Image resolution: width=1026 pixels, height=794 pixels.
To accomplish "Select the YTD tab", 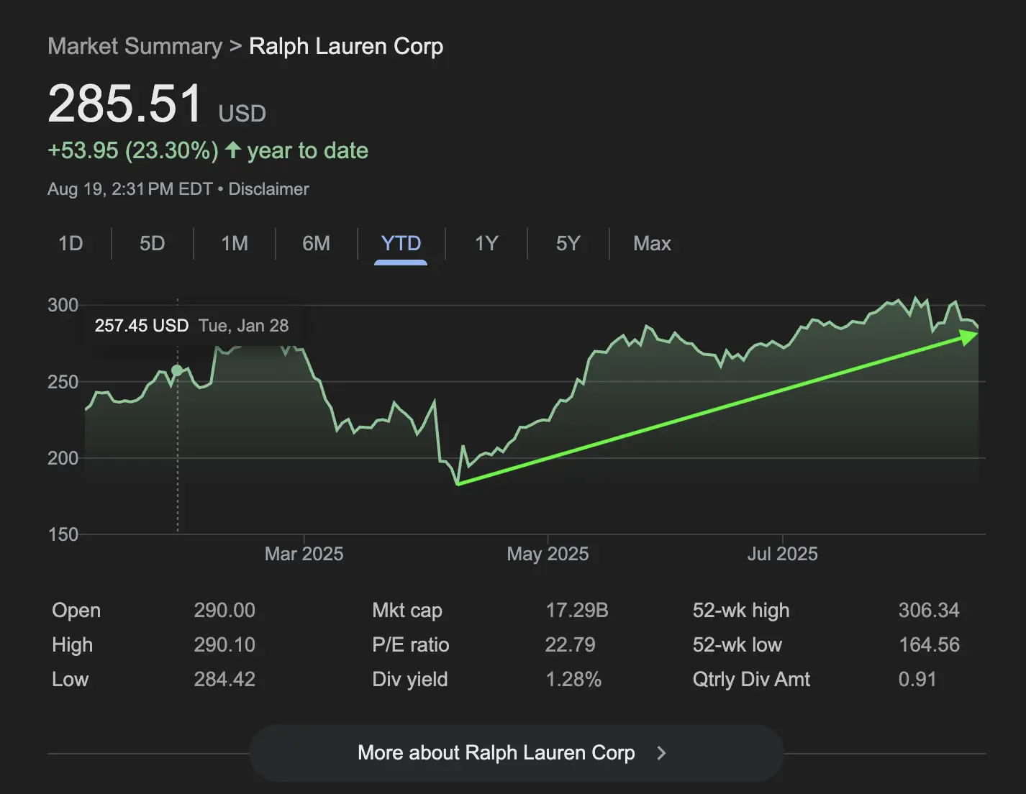I will [401, 243].
